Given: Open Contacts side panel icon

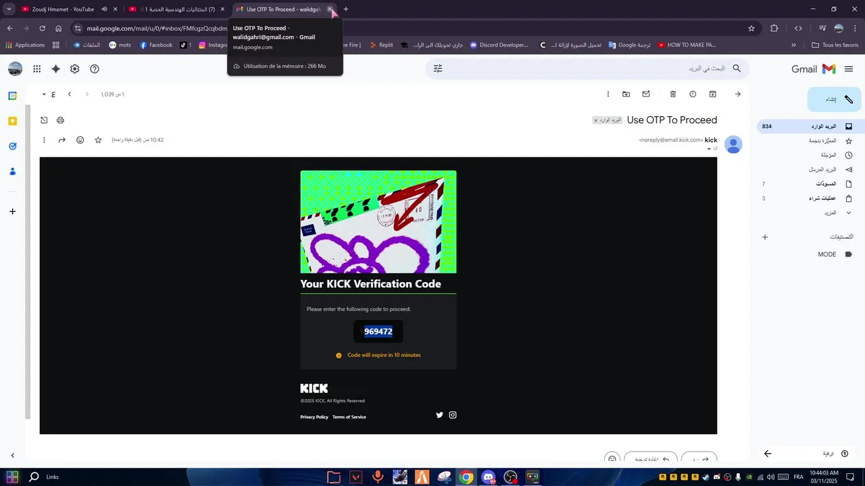Looking at the screenshot, I should pos(12,171).
